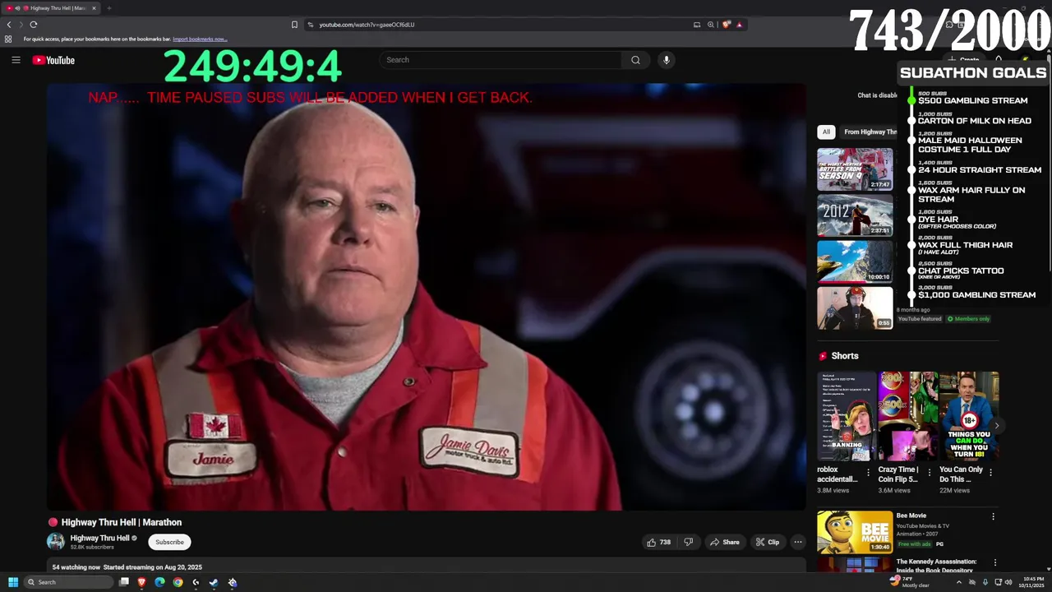Open the 10:00:10 long video thumbnail
The width and height of the screenshot is (1052, 592).
tap(855, 261)
